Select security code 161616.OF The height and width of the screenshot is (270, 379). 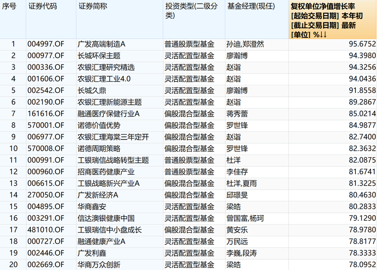[x=45, y=114]
